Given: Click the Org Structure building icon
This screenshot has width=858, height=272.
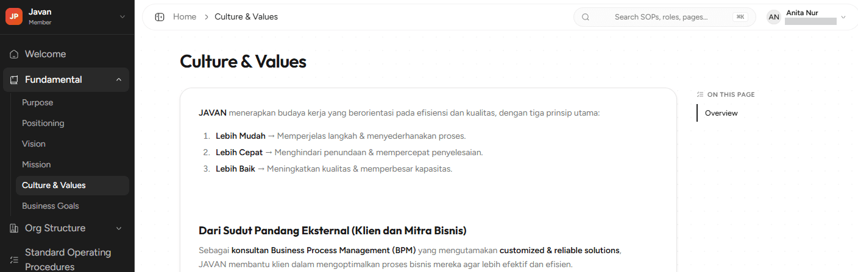Looking at the screenshot, I should pos(14,228).
